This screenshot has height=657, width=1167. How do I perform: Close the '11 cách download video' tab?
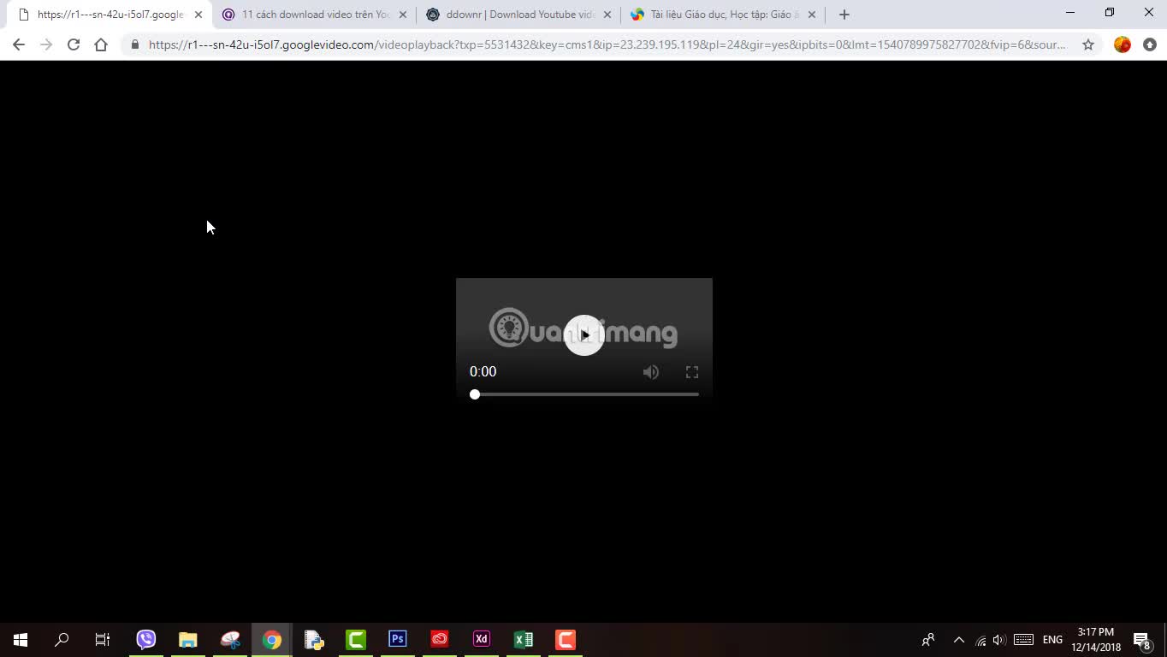(403, 15)
